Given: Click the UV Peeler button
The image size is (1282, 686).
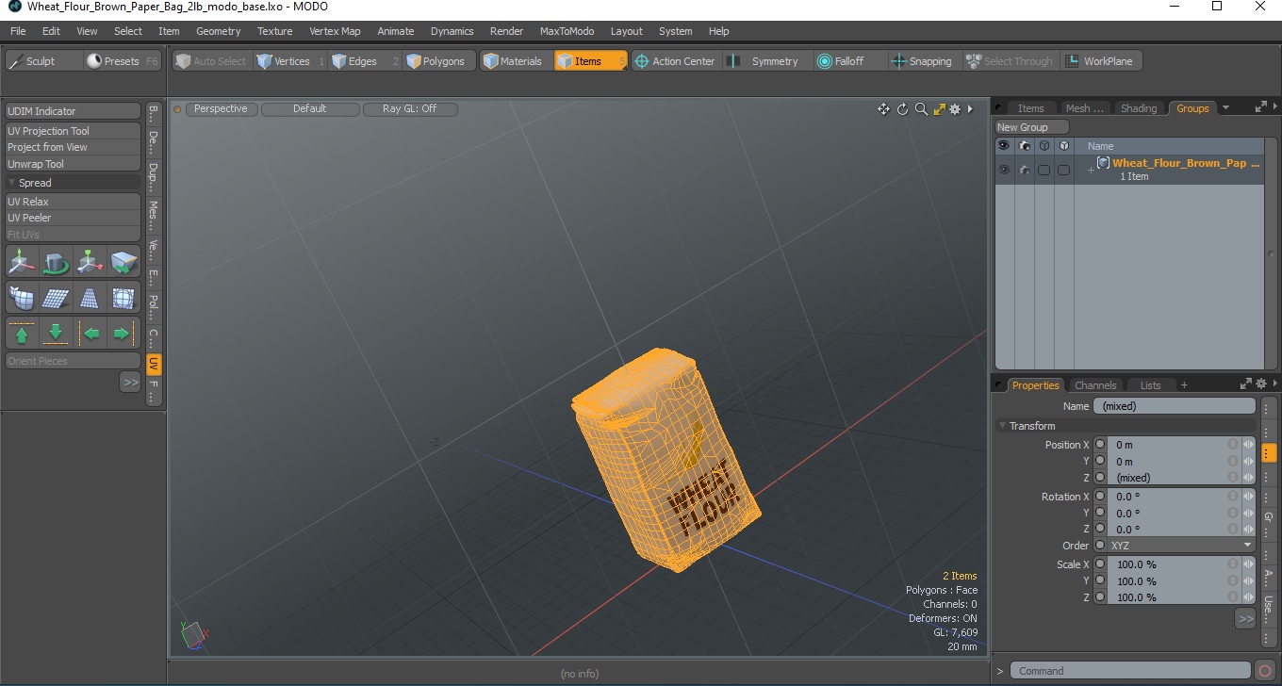Looking at the screenshot, I should (74, 218).
